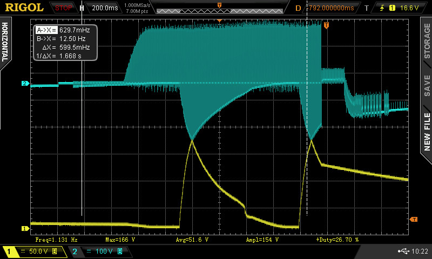This screenshot has width=432, height=259.
Task: Click the 10:22 clock display
Action: [x=420, y=251]
